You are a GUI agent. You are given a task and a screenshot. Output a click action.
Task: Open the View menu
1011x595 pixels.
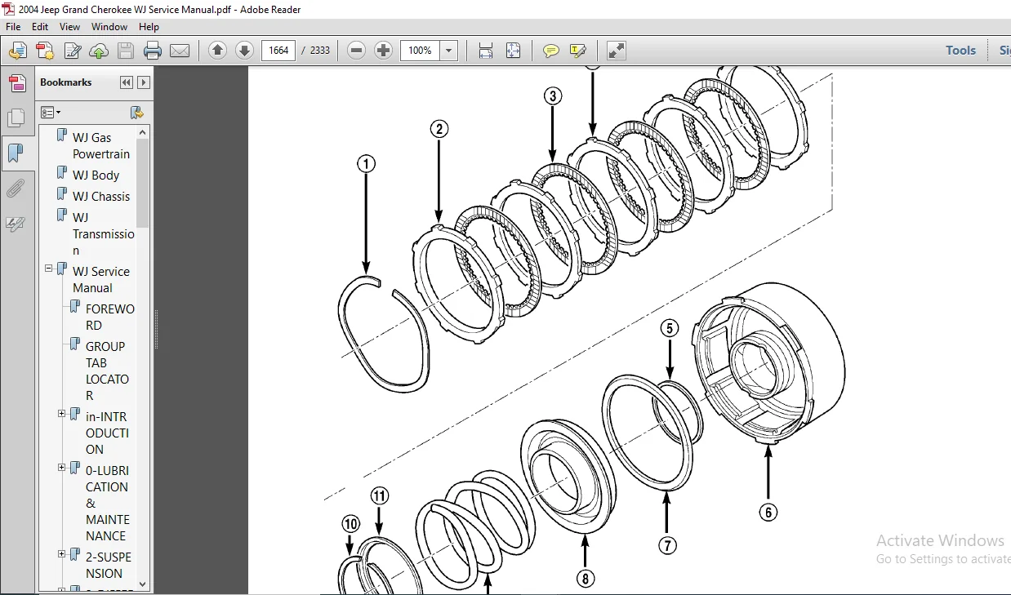point(69,27)
